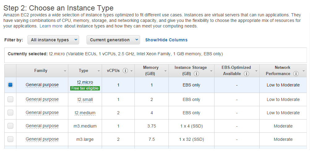Image resolution: width=310 pixels, height=151 pixels.
Task: Click the Instance Storage info icon
Action: click(x=197, y=74)
